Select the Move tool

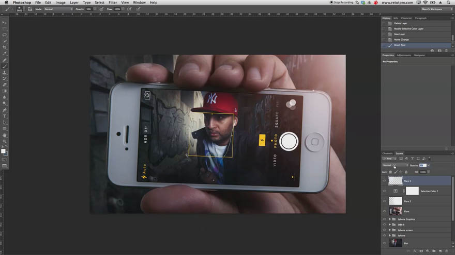click(x=4, y=23)
